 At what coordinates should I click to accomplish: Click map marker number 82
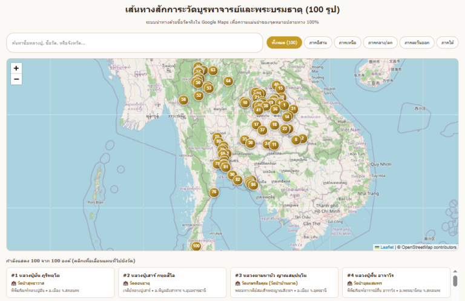tap(237, 180)
